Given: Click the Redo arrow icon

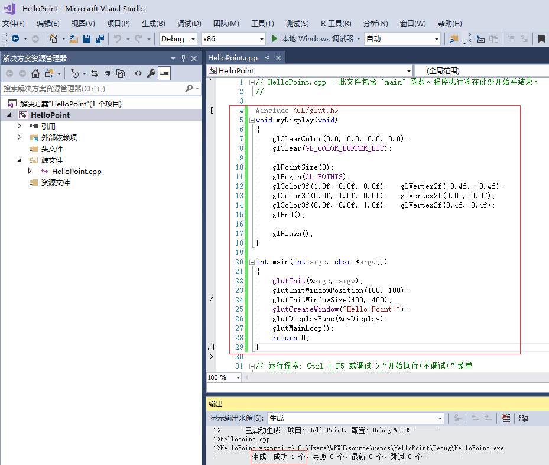Looking at the screenshot, I should tap(139, 39).
